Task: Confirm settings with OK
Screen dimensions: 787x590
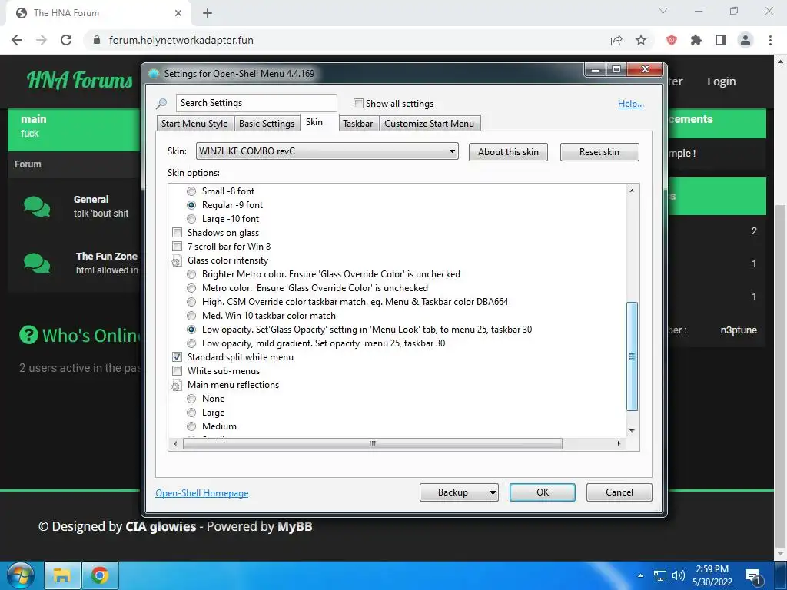Action: pos(542,492)
